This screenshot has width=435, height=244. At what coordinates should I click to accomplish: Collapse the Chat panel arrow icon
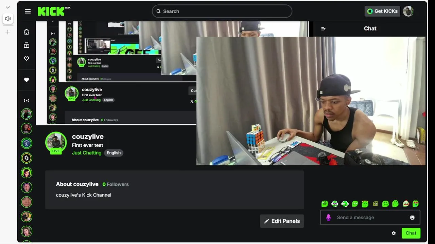click(323, 29)
